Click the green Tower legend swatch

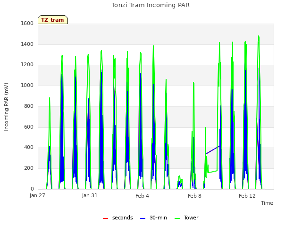pyautogui.click(x=177, y=218)
